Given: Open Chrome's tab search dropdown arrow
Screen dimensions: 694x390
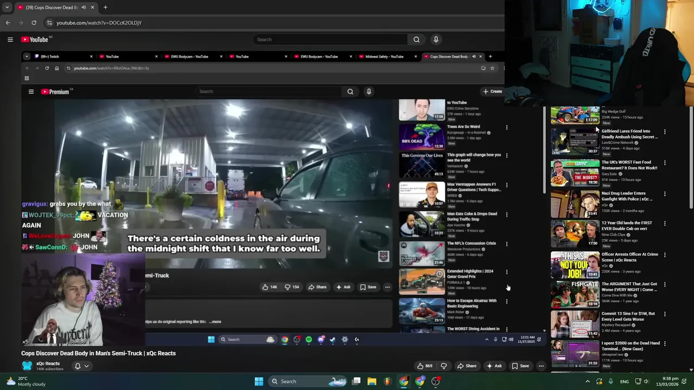Looking at the screenshot, I should pyautogui.click(x=7, y=8).
